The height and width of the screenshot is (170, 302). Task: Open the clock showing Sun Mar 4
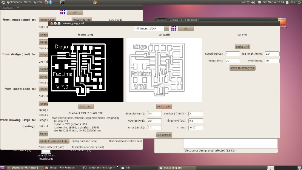tap(273, 2)
